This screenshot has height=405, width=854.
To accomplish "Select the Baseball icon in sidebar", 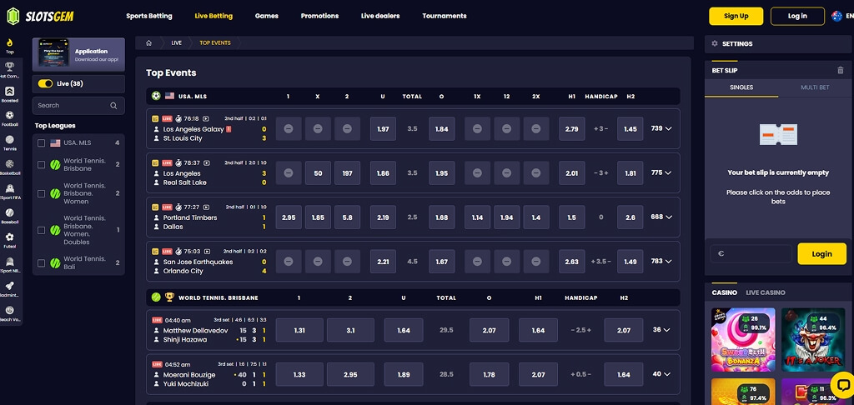I will (x=10, y=212).
